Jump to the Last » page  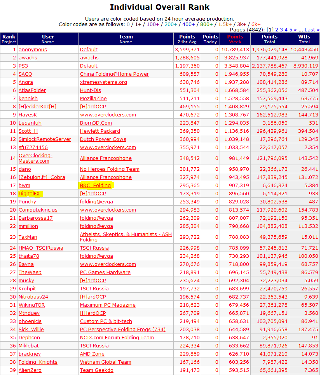tap(312, 30)
